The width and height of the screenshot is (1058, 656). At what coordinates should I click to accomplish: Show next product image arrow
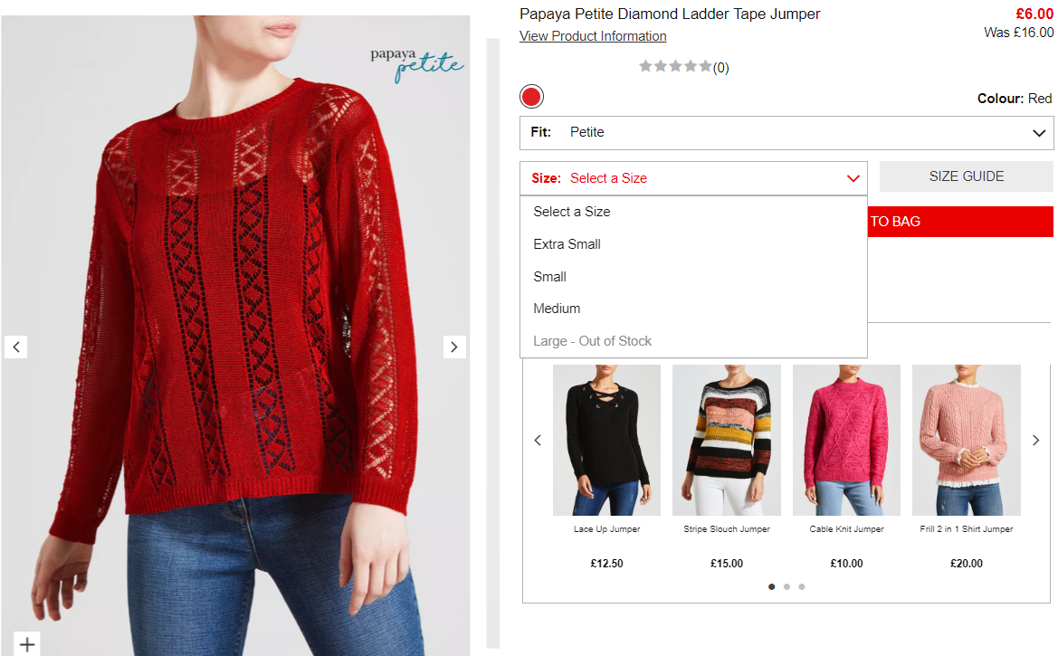point(454,347)
